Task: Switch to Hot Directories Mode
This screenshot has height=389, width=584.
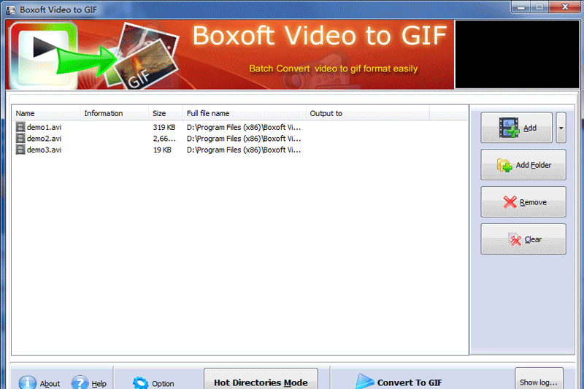Action: [261, 380]
